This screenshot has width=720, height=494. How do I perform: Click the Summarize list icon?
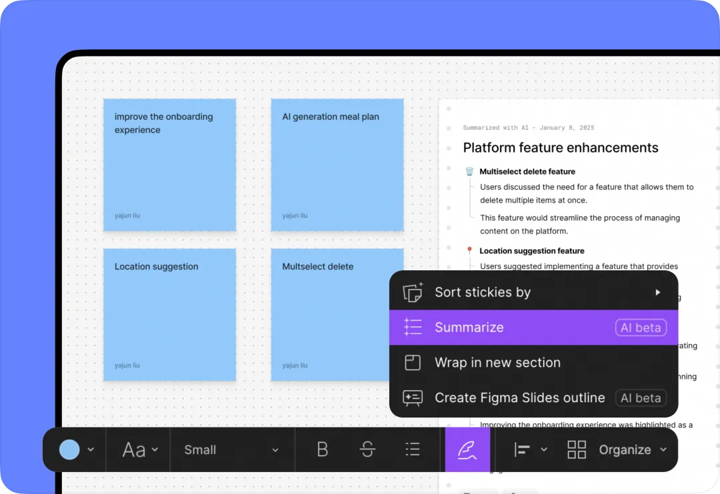[413, 328]
